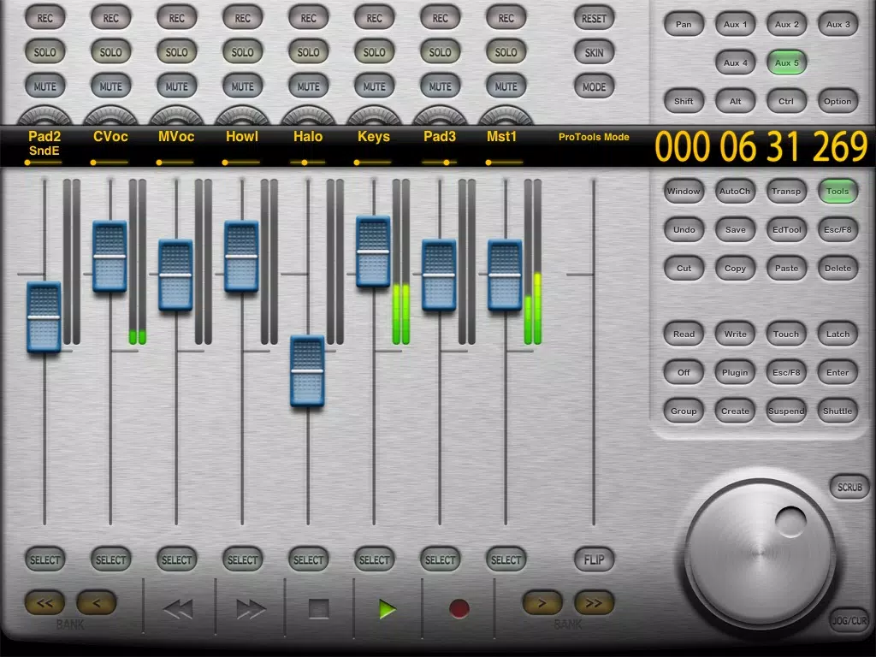
Task: Click the Halo channel fader handle
Action: coord(307,371)
